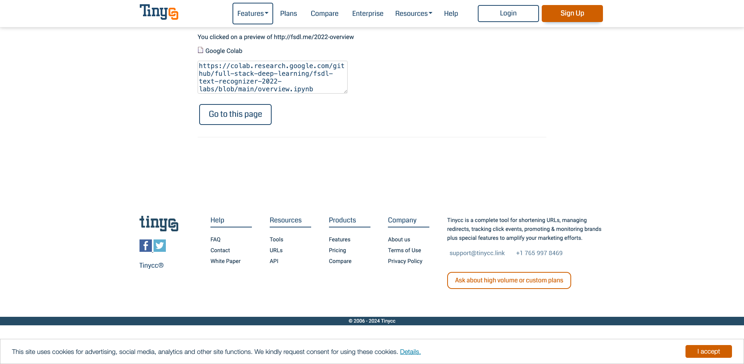Expand the Features dropdown menu
The width and height of the screenshot is (744, 364).
pos(253,14)
